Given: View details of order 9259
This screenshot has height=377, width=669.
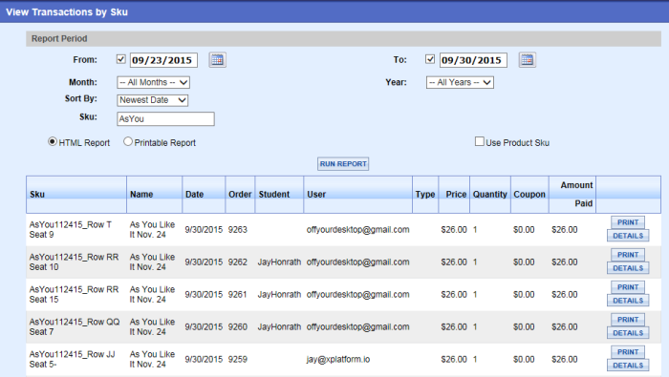Looking at the screenshot, I should point(628,366).
